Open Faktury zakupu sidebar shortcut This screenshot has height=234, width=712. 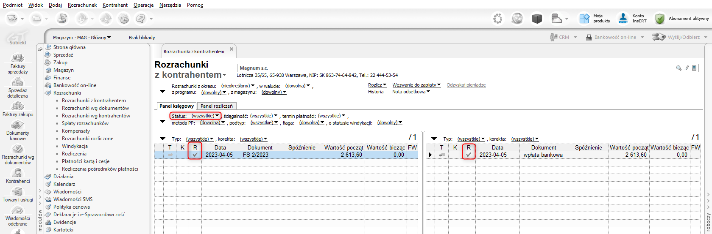tap(18, 109)
